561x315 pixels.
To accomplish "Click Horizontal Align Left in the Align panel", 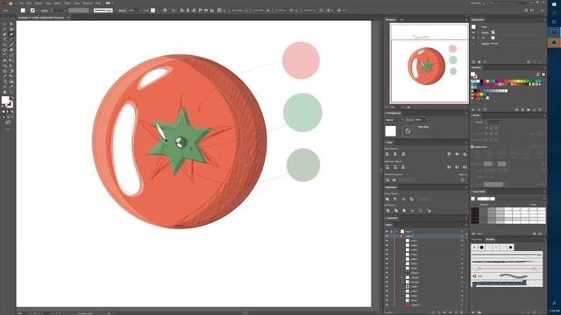I will click(x=387, y=154).
